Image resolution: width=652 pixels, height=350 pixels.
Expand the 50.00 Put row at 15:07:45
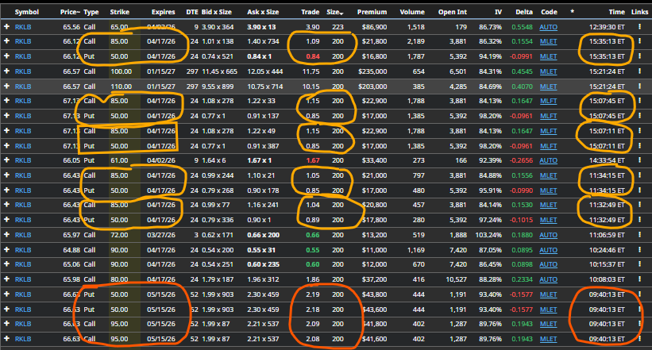(x=6, y=116)
